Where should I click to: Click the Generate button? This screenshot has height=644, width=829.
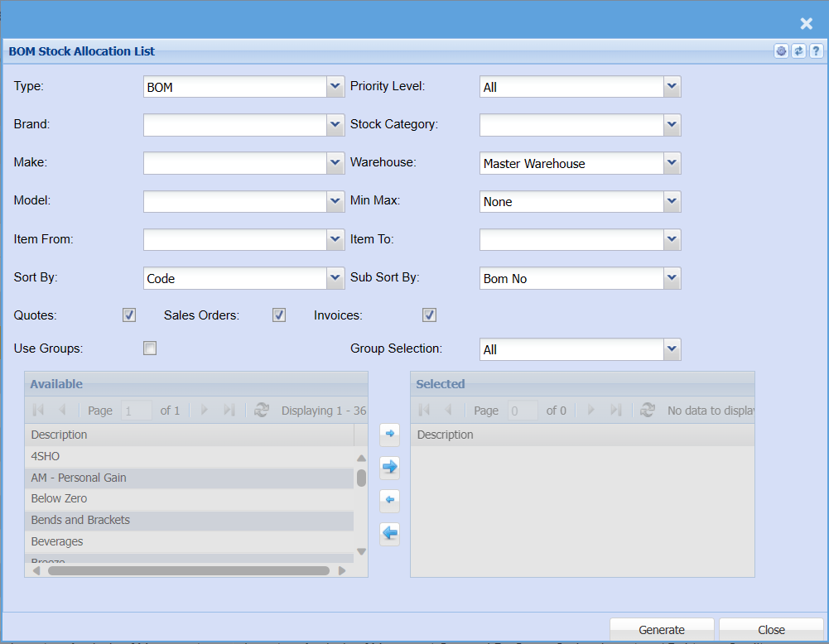(661, 630)
